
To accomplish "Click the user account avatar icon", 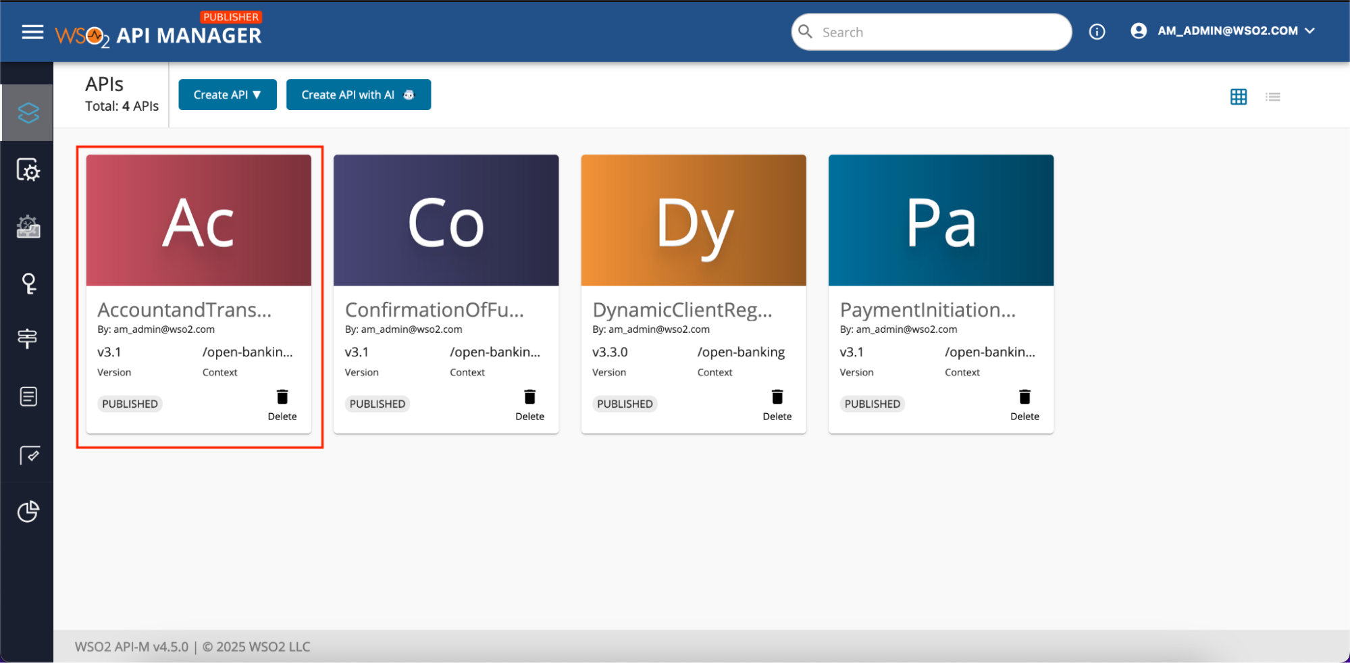I will point(1139,31).
